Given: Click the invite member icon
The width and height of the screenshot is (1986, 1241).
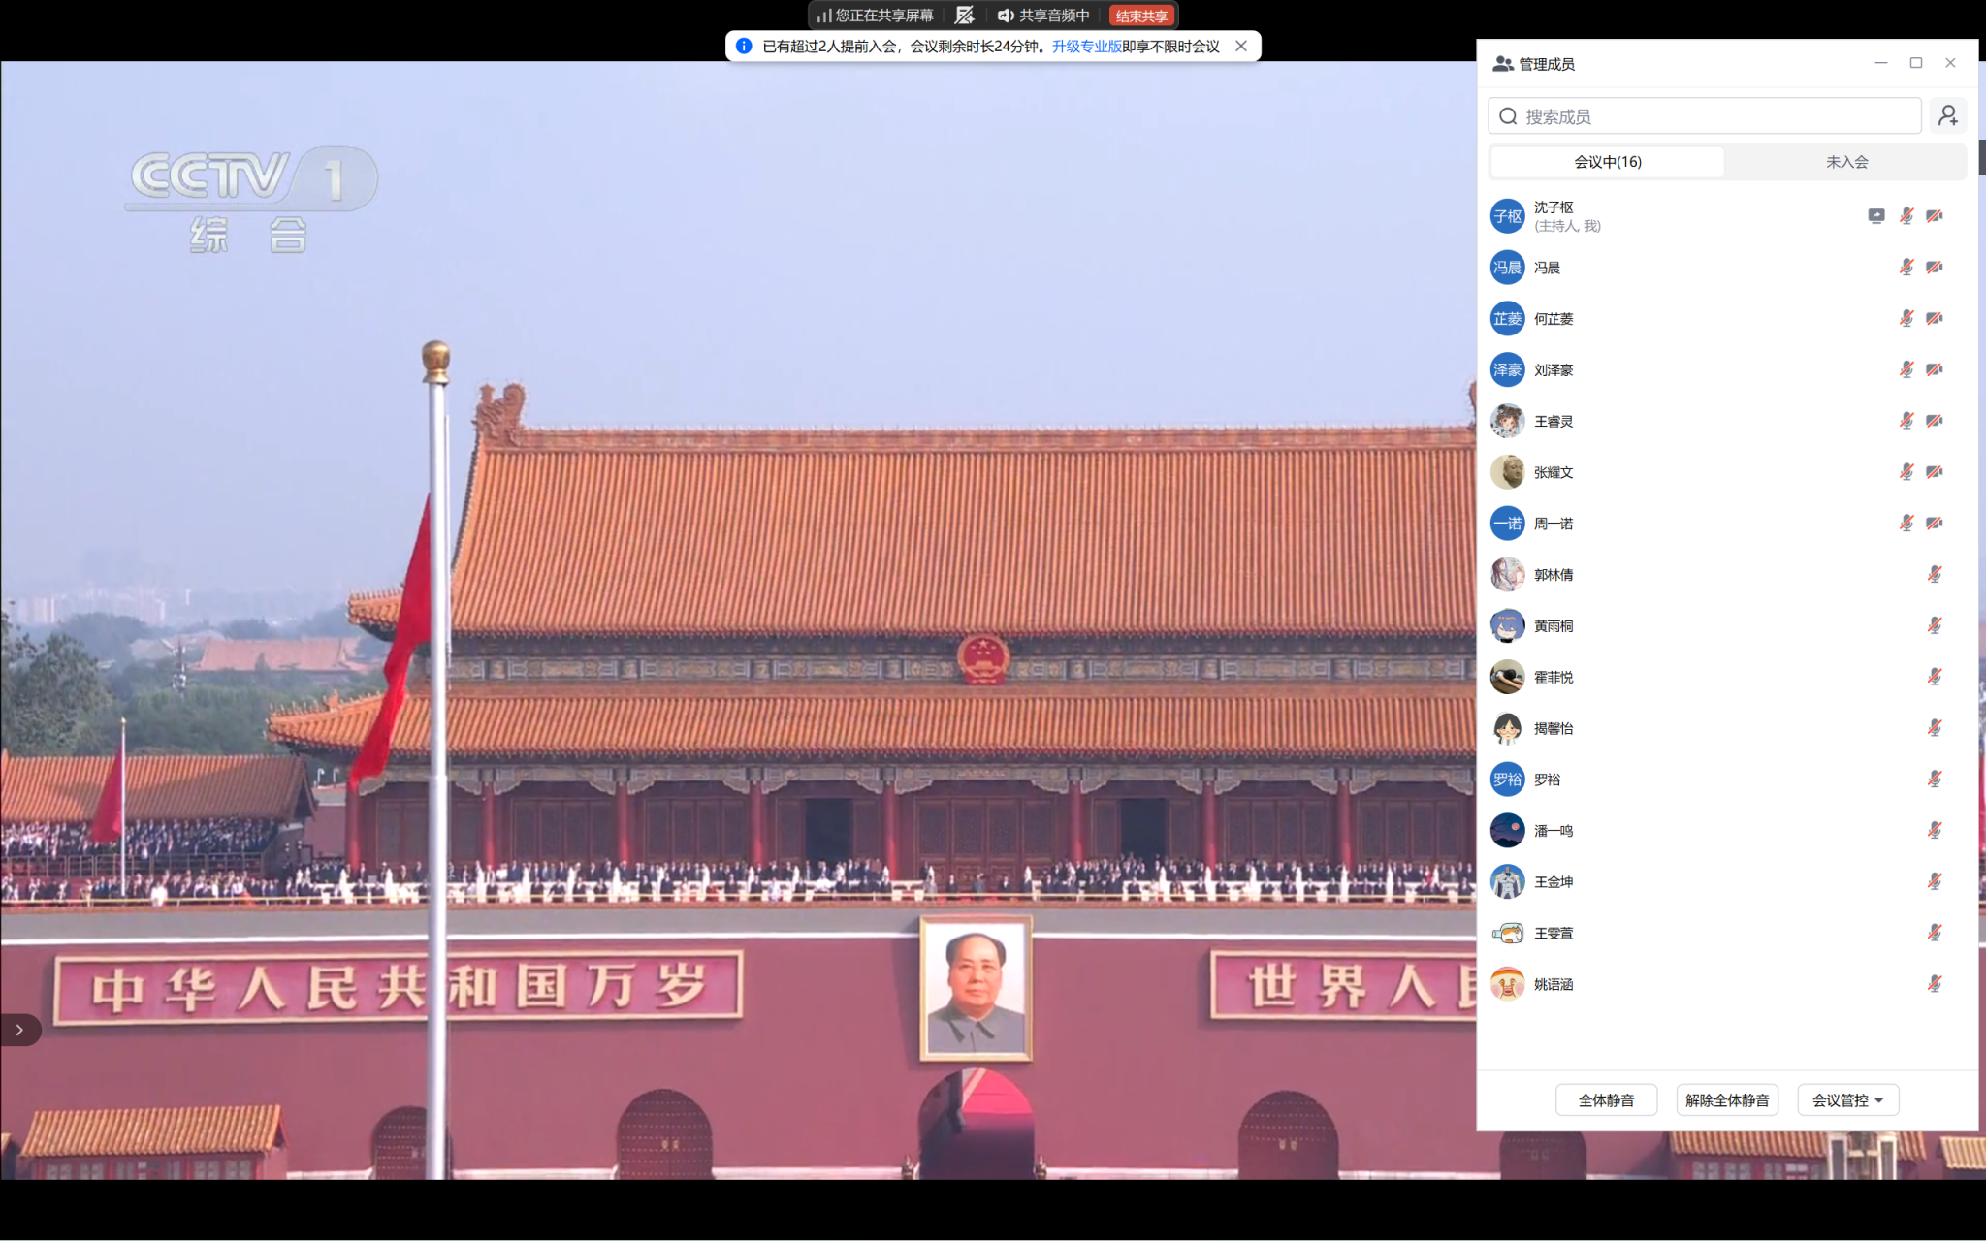Looking at the screenshot, I should pyautogui.click(x=1947, y=116).
